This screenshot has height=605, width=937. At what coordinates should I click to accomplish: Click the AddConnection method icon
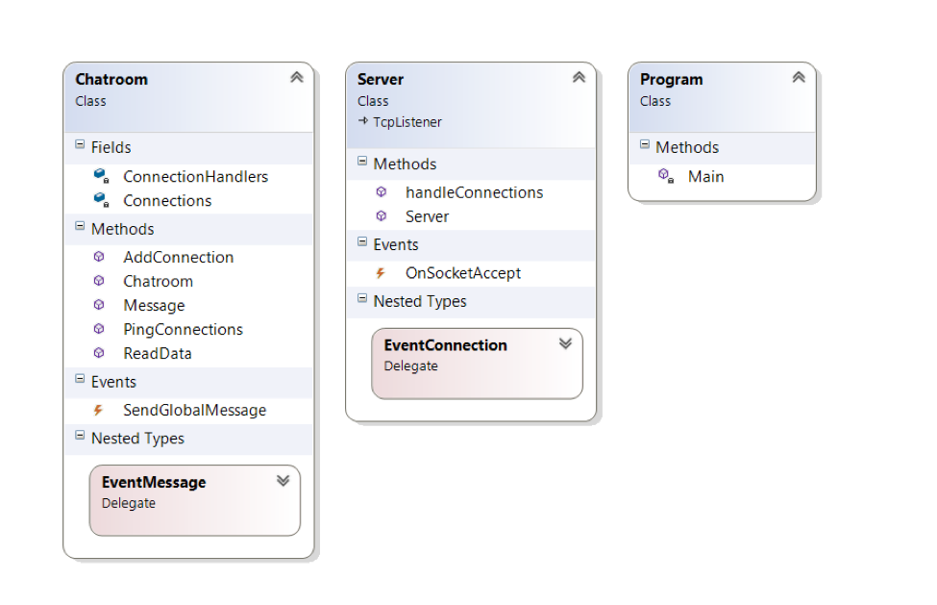[x=99, y=257]
